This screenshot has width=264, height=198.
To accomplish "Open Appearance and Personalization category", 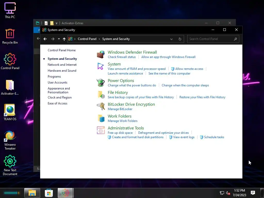I will click(59, 90).
